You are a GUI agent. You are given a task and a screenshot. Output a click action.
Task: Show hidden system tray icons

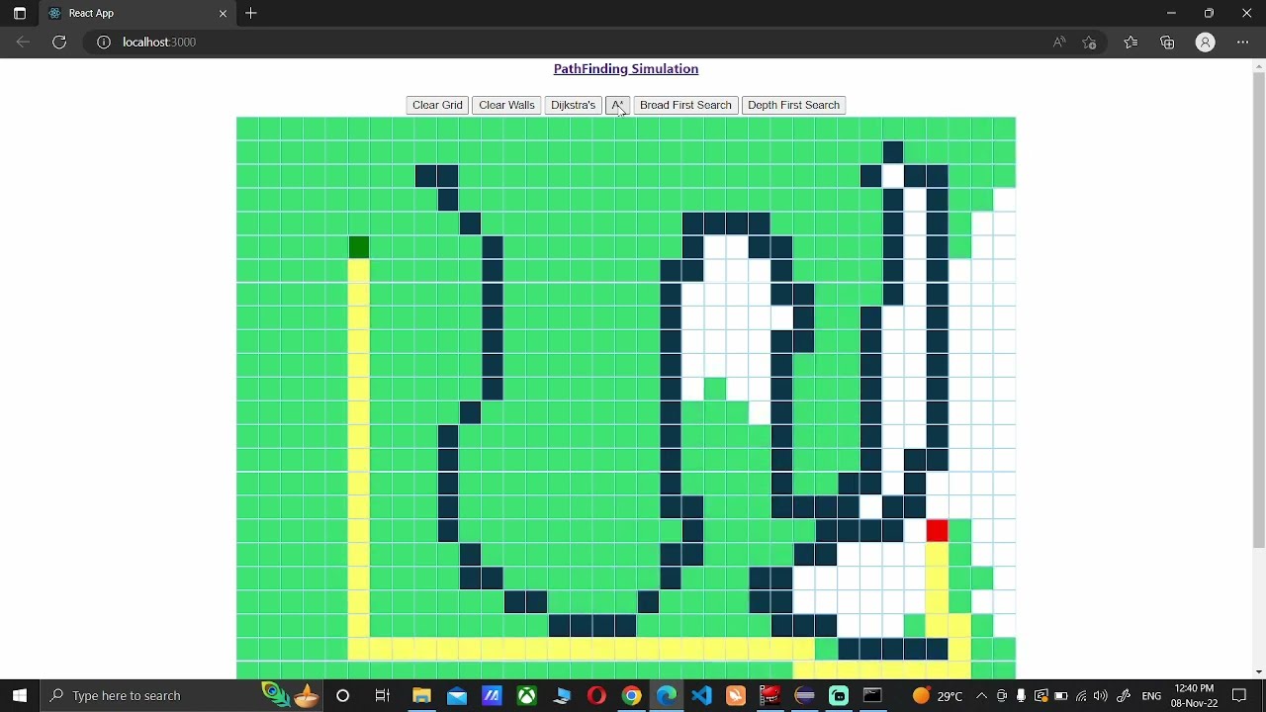tap(981, 695)
